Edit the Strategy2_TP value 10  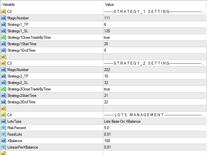click(x=154, y=76)
